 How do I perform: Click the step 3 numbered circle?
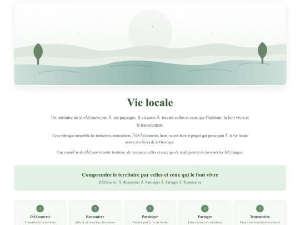pyautogui.click(x=150, y=208)
